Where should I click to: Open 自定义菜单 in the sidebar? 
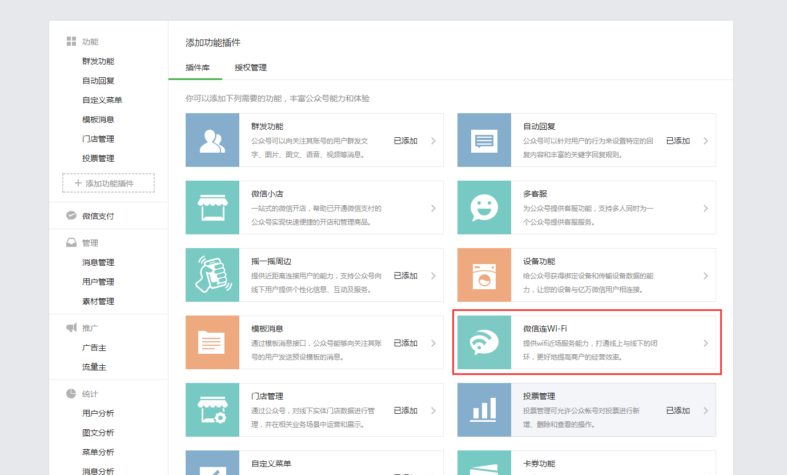(x=102, y=100)
